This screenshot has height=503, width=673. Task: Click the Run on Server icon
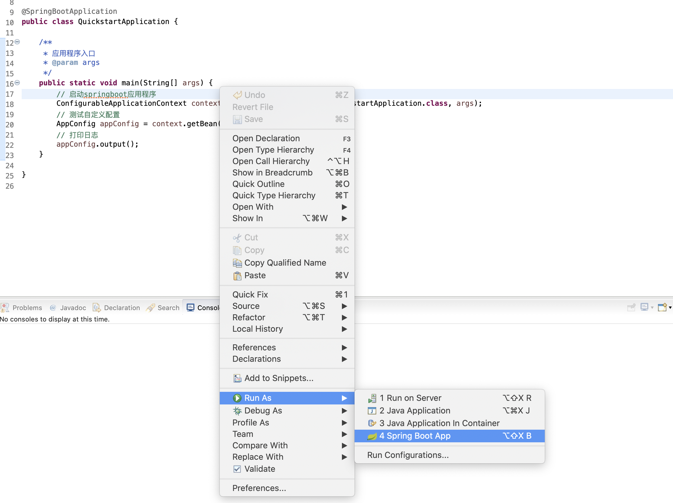point(372,398)
